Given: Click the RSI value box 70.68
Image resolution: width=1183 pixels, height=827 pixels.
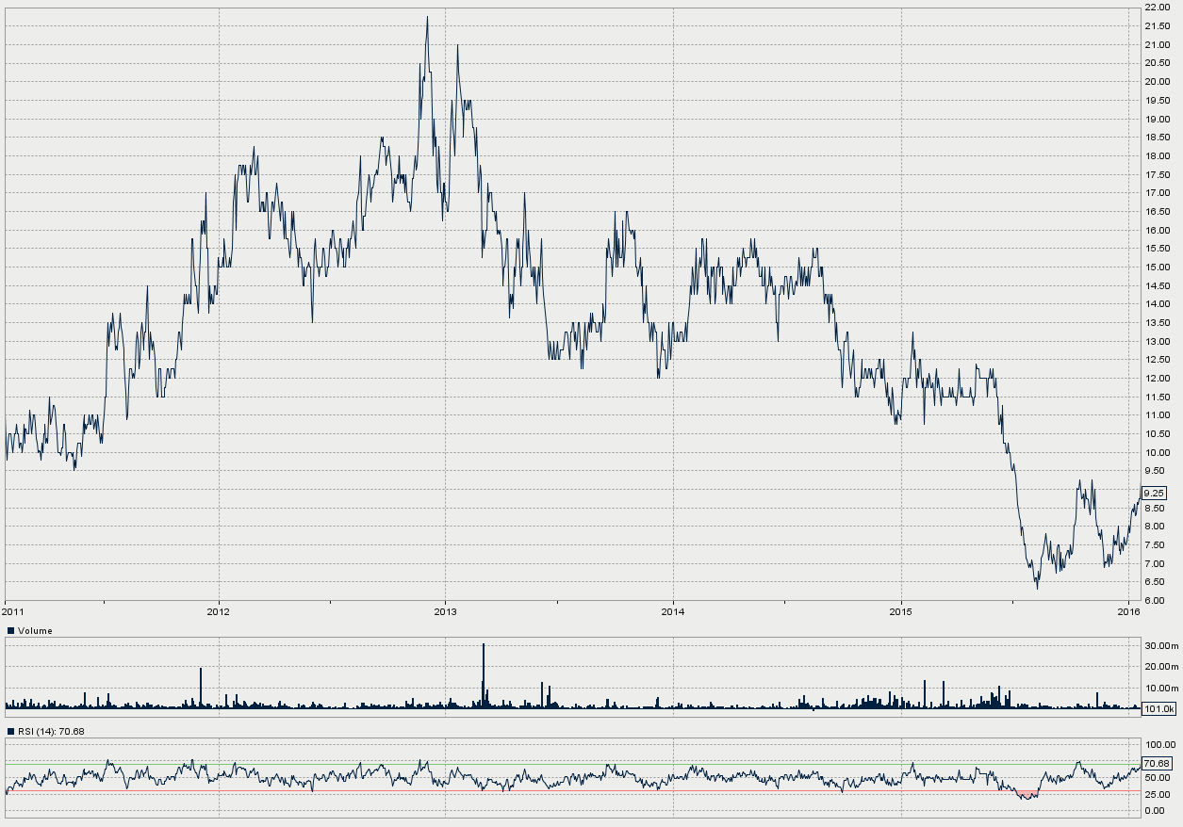Looking at the screenshot, I should pyautogui.click(x=1156, y=763).
